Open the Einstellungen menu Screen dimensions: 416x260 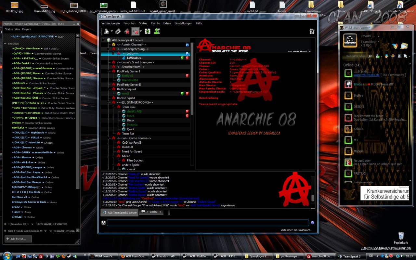[183, 23]
